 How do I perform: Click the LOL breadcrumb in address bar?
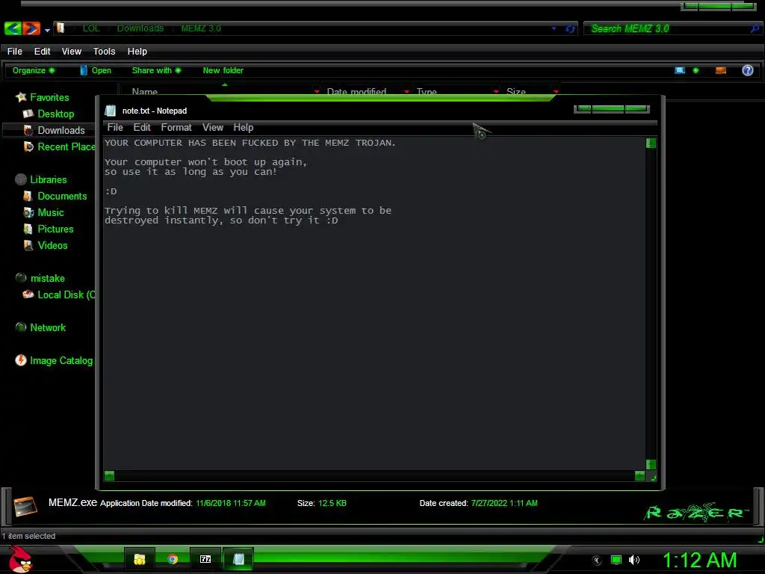(x=91, y=28)
